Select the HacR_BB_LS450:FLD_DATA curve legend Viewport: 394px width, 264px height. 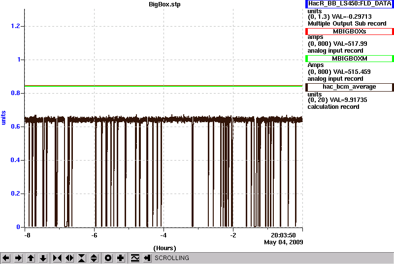tap(350, 4)
